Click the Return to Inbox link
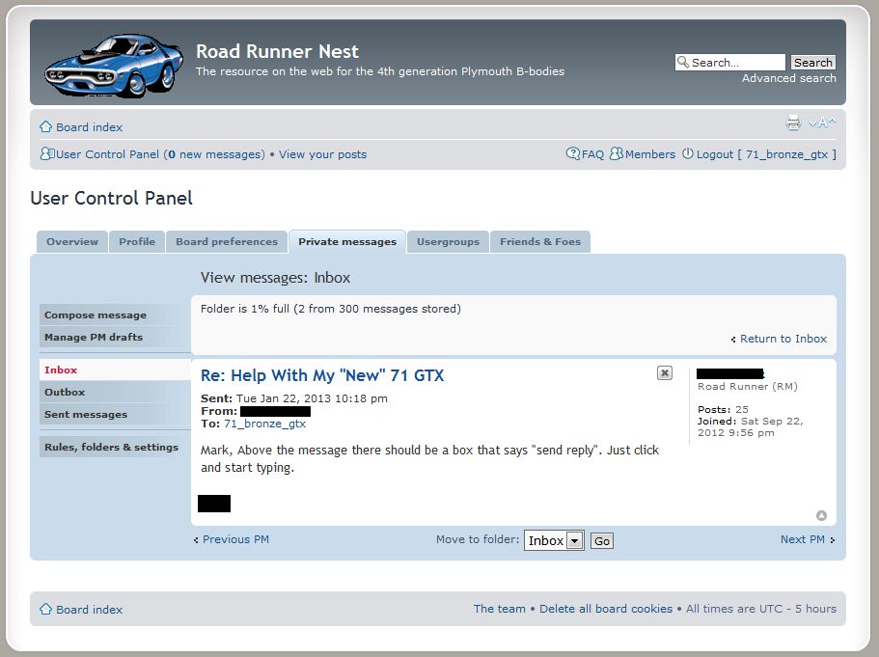Image resolution: width=879 pixels, height=657 pixels. pyautogui.click(x=783, y=339)
